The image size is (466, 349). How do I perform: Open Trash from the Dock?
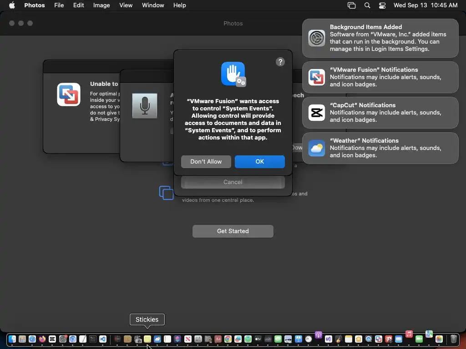click(x=454, y=339)
